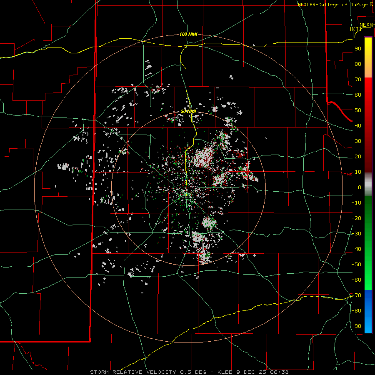Click the "NEXR" label above the velocity scale
Screen dimensions: 375x375
click(366, 25)
